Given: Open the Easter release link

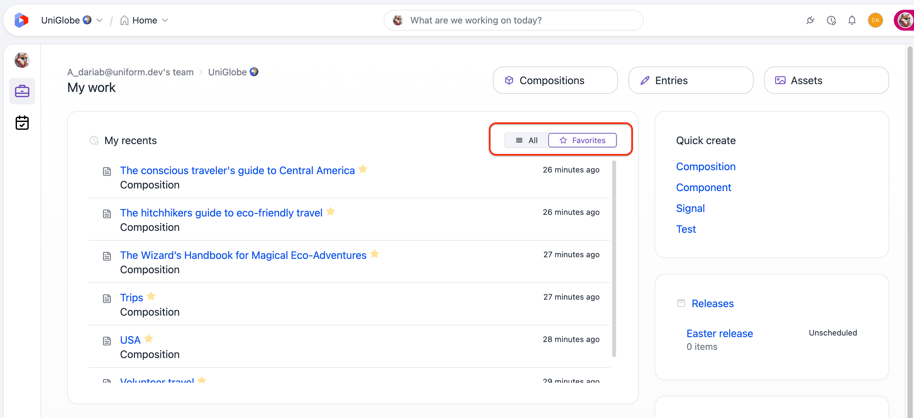Looking at the screenshot, I should pos(719,333).
